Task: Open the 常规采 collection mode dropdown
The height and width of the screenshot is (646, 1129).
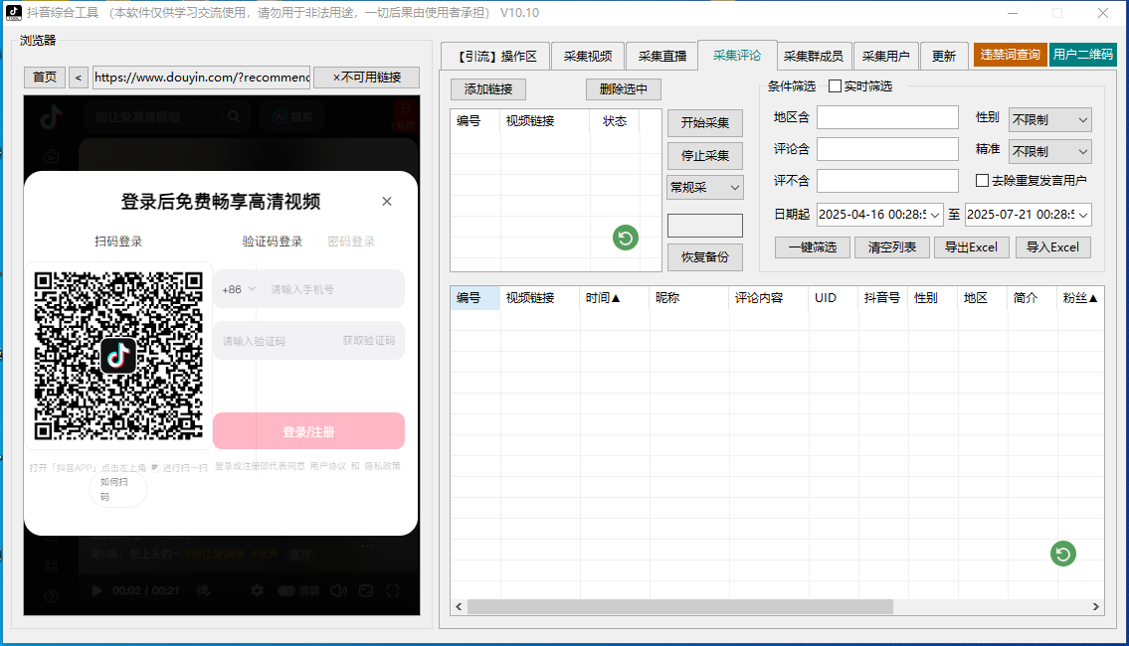Action: (x=704, y=187)
